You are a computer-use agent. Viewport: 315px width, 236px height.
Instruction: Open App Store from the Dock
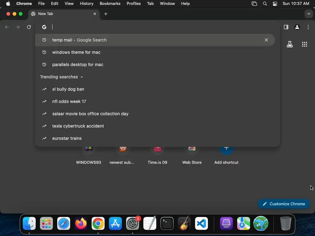[x=115, y=223]
